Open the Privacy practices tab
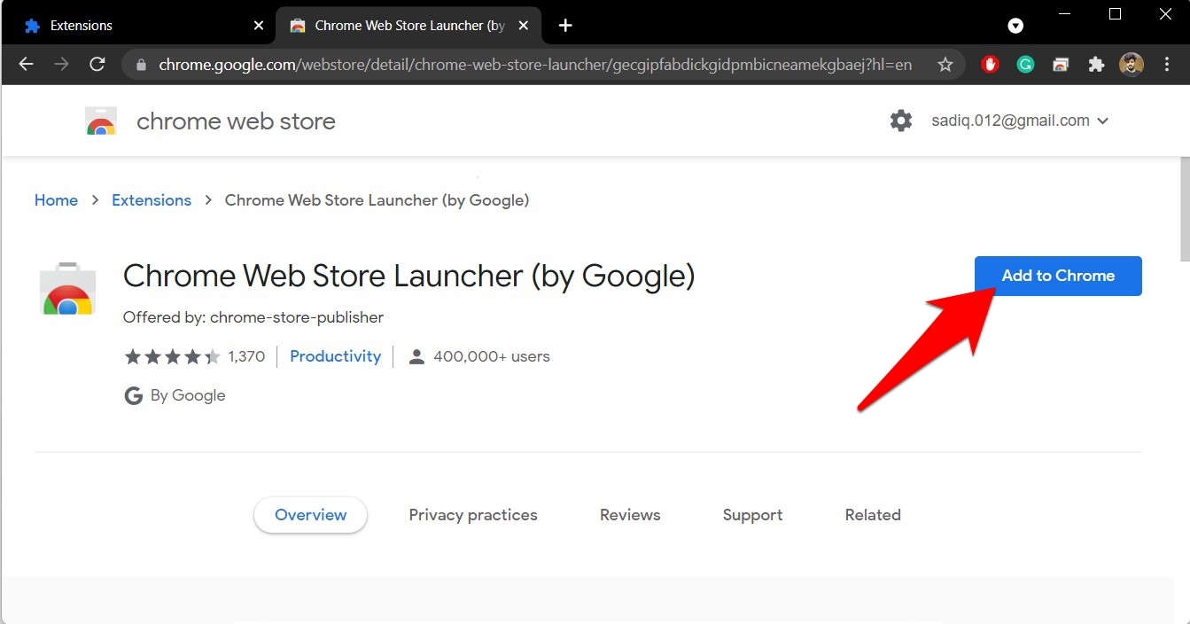Viewport: 1190px width, 624px height. 473,515
